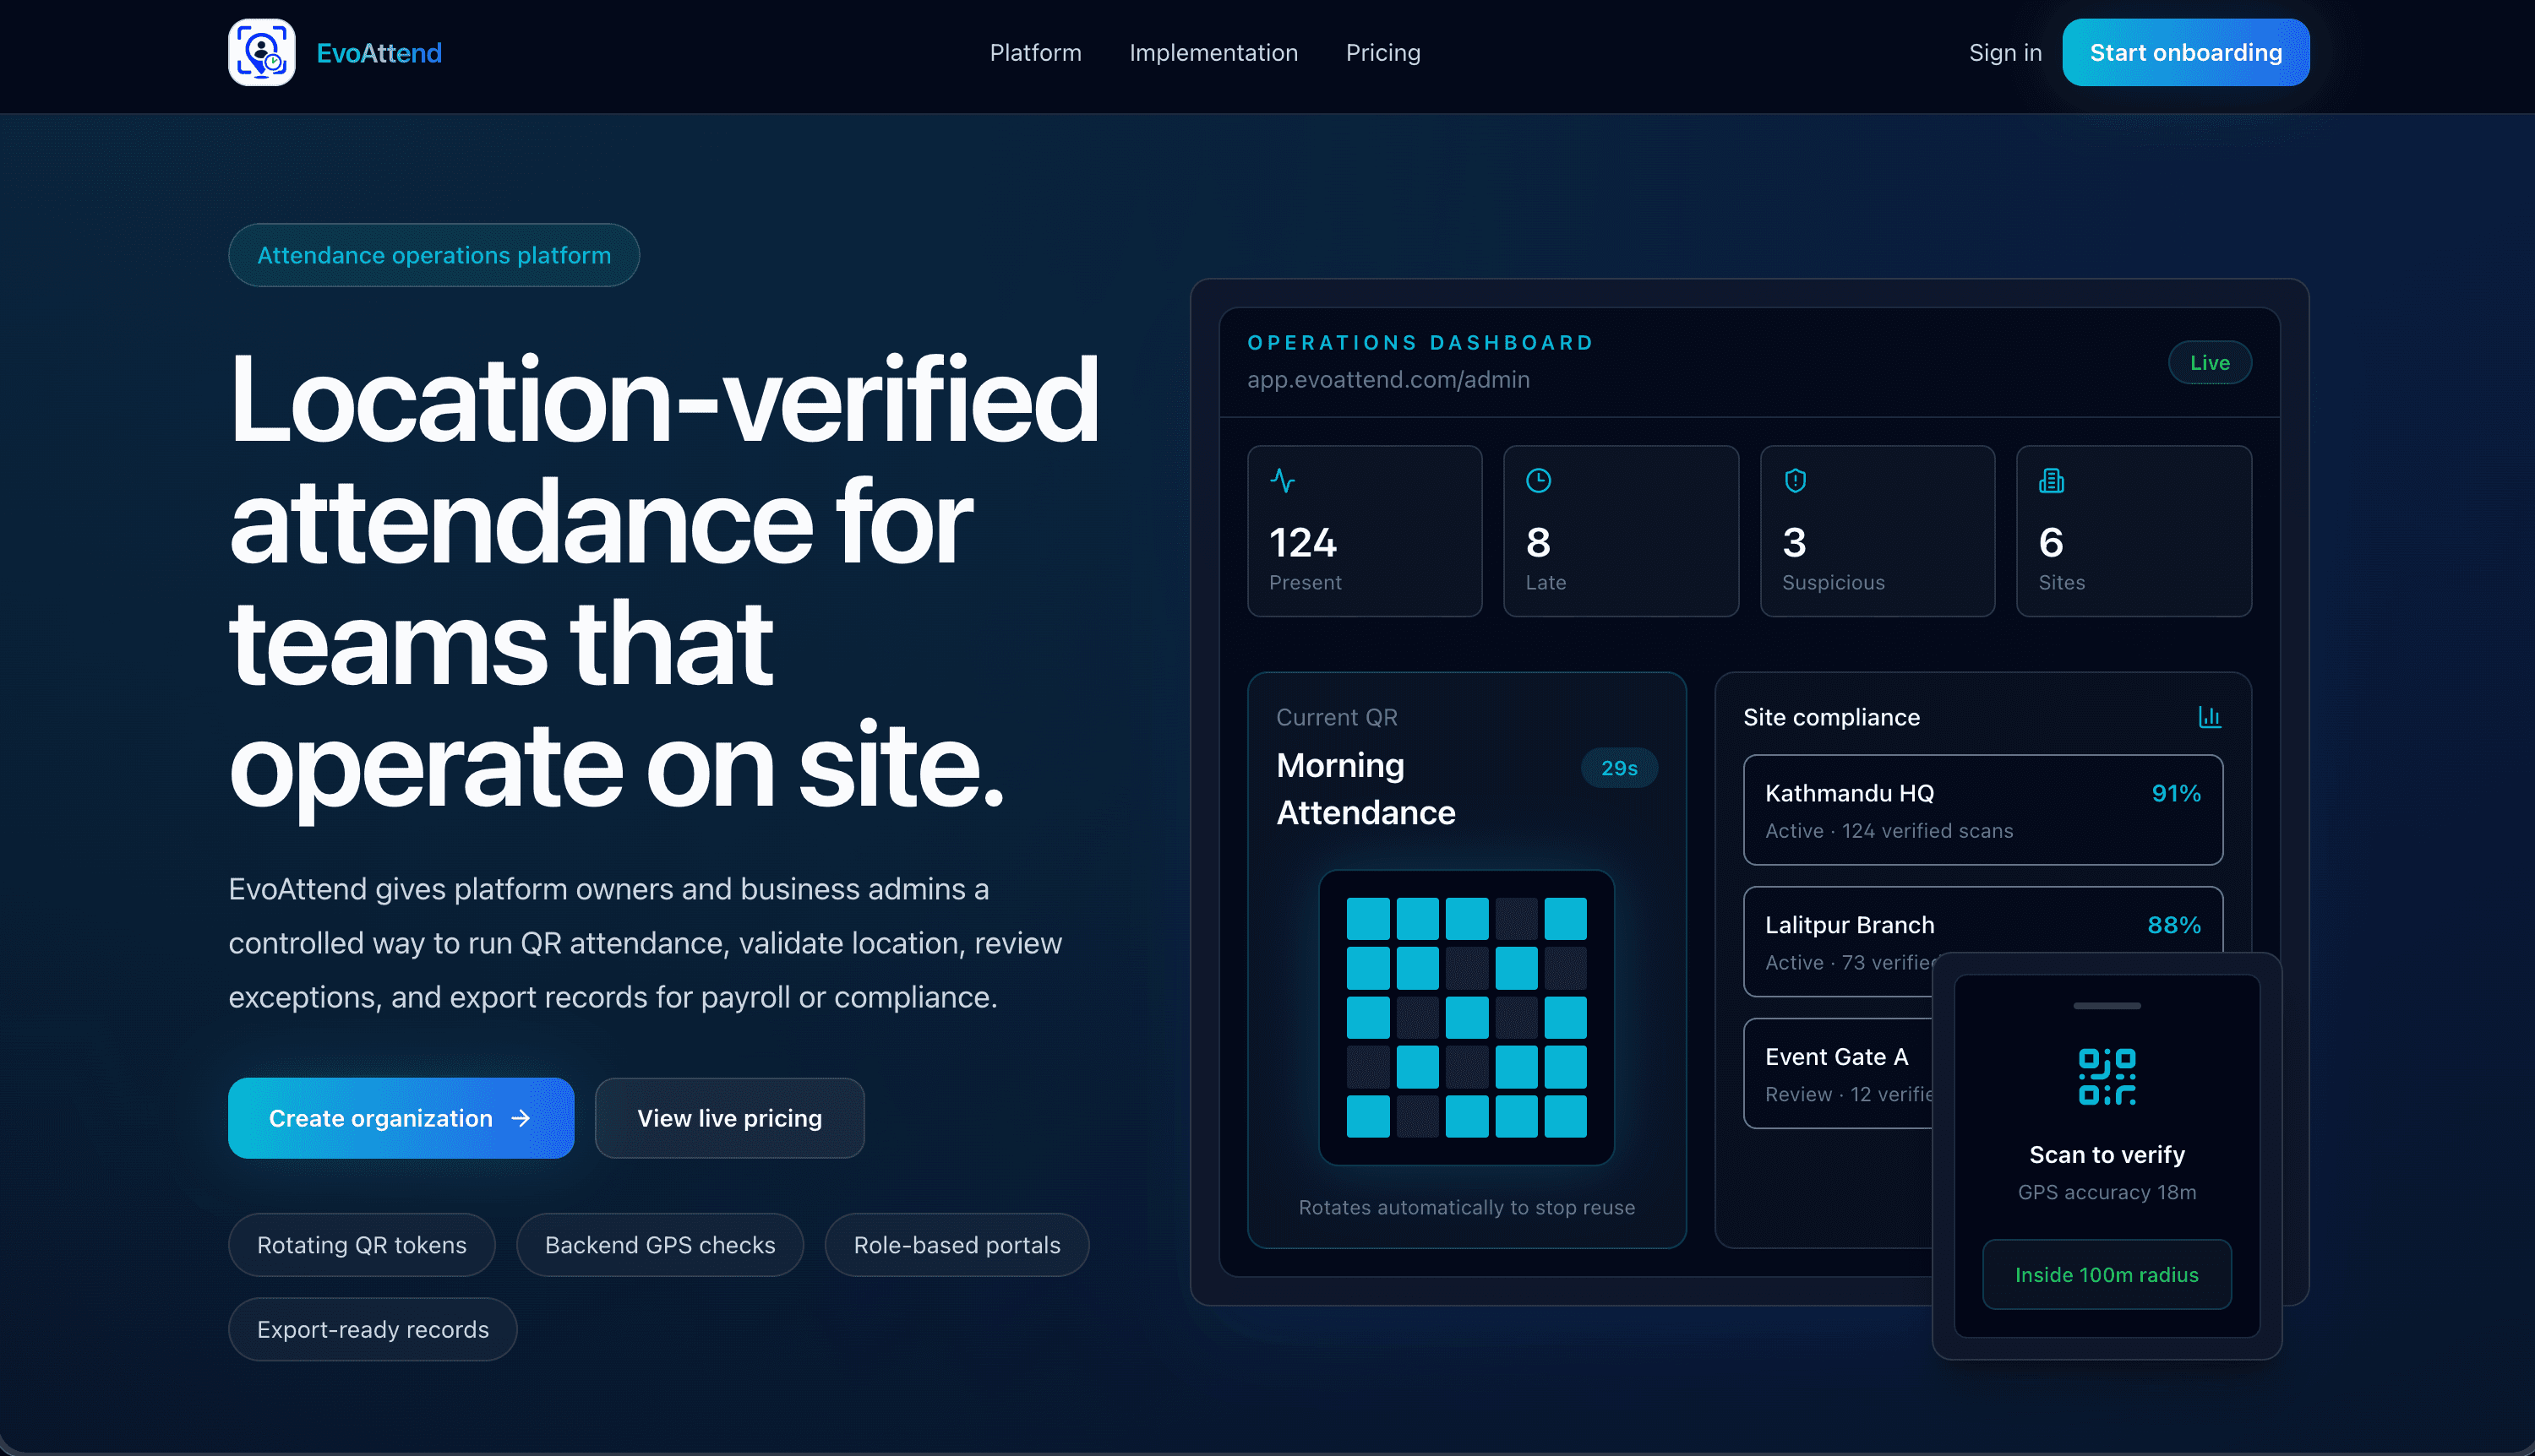The image size is (2535, 1456).
Task: Open the Platform nav item
Action: 1035,53
